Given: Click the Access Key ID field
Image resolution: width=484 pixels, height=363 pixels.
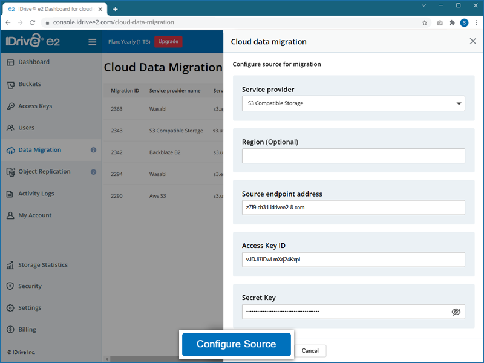Looking at the screenshot, I should coord(353,260).
